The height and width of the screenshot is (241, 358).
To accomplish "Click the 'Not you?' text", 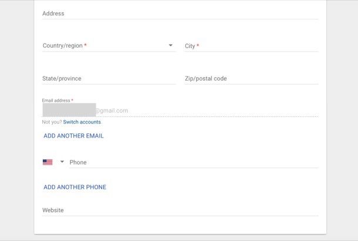I will pyautogui.click(x=52, y=122).
